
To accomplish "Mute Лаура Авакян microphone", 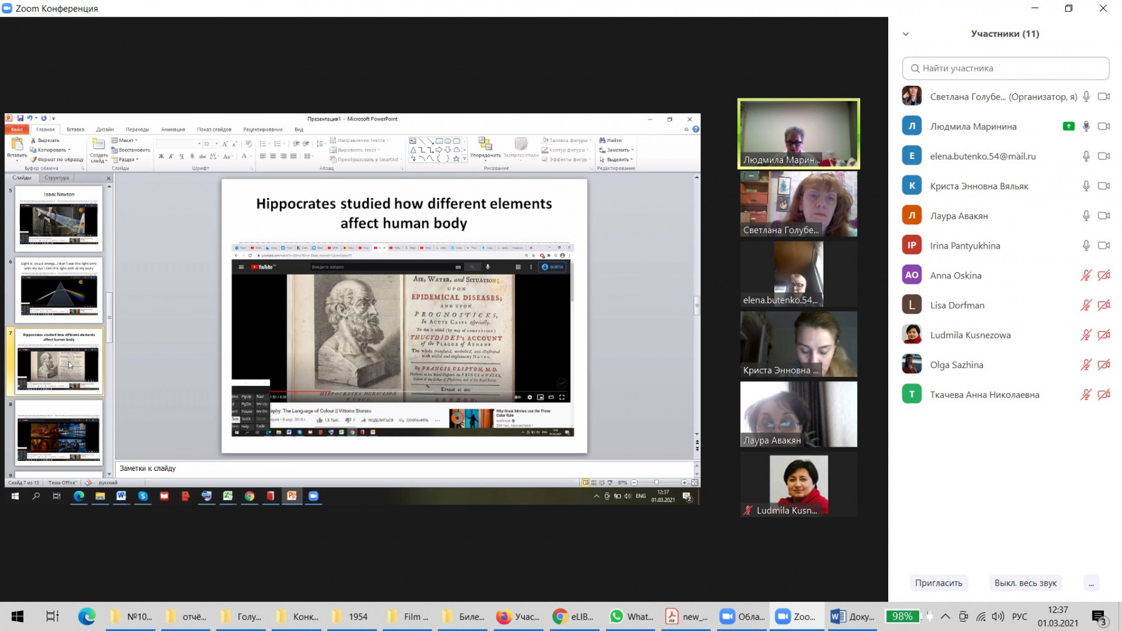I will tap(1086, 216).
